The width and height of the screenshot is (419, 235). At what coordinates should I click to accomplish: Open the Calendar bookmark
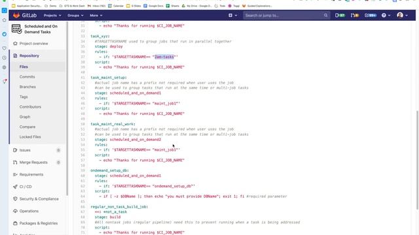[x=116, y=6]
